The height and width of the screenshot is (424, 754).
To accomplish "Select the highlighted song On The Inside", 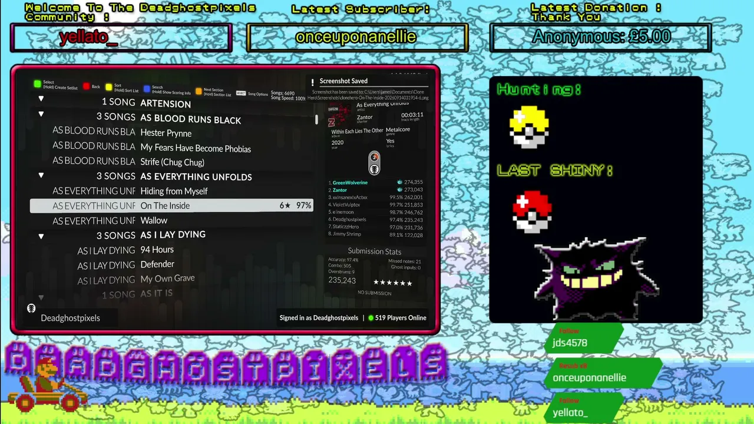I will [x=171, y=206].
